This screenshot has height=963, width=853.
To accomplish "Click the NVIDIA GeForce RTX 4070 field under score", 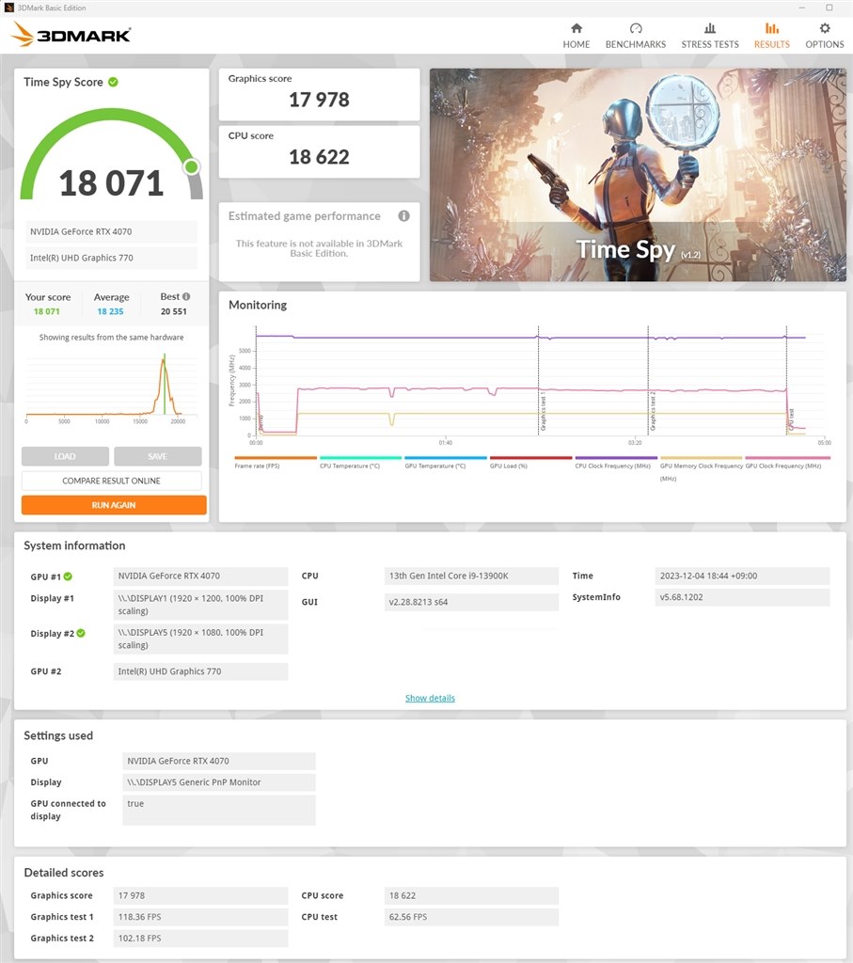I will tap(111, 231).
